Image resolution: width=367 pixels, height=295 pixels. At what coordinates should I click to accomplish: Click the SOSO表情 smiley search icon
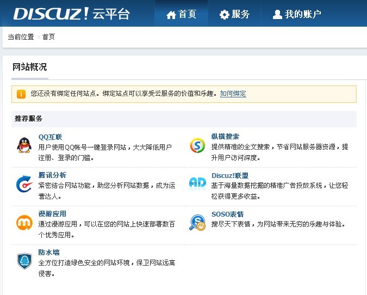pos(197,223)
